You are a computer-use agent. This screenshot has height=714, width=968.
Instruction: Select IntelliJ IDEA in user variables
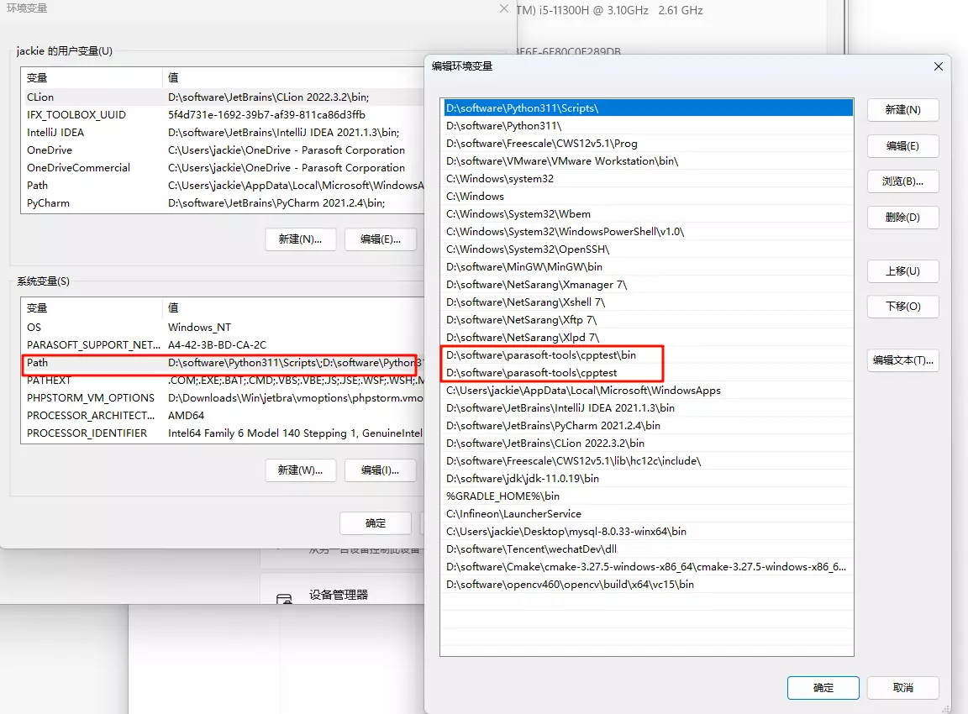(x=55, y=133)
